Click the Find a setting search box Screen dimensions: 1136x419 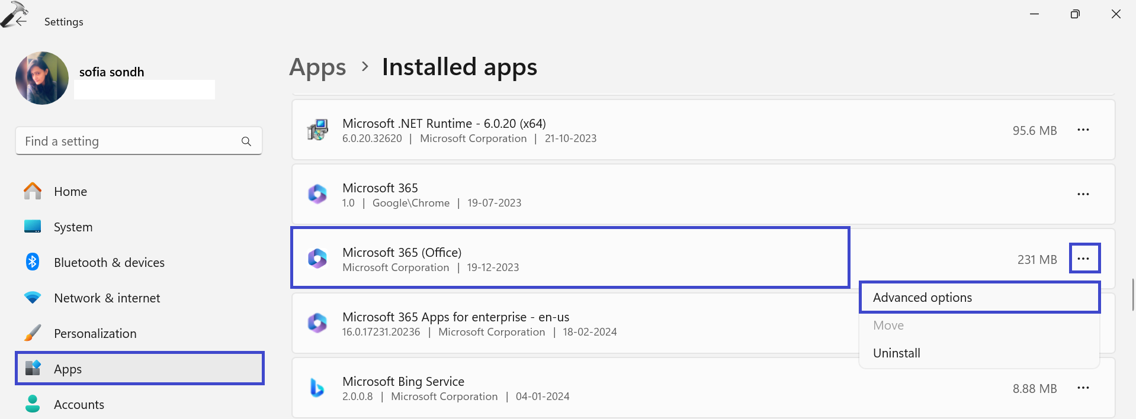tap(130, 141)
